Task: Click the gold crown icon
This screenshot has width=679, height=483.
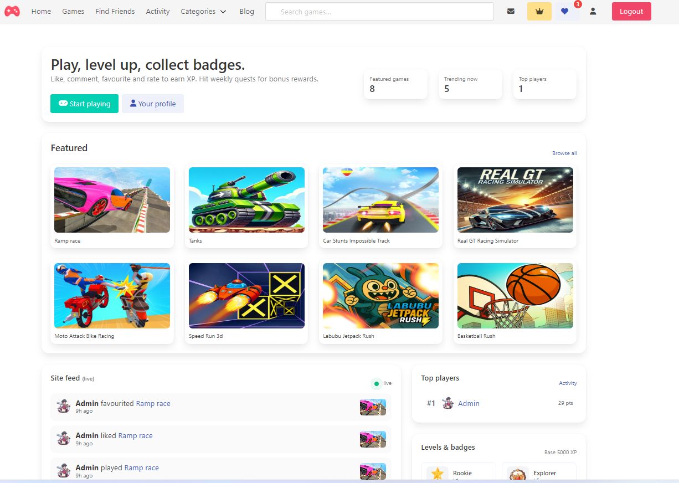Action: (x=539, y=11)
